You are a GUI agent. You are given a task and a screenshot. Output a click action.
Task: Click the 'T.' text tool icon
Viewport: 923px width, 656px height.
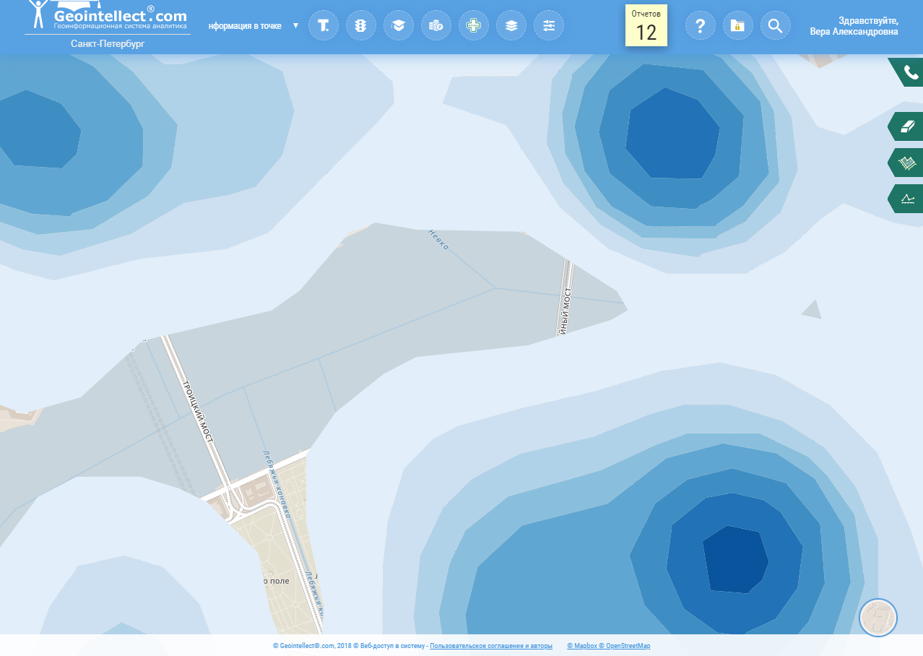[x=324, y=26]
